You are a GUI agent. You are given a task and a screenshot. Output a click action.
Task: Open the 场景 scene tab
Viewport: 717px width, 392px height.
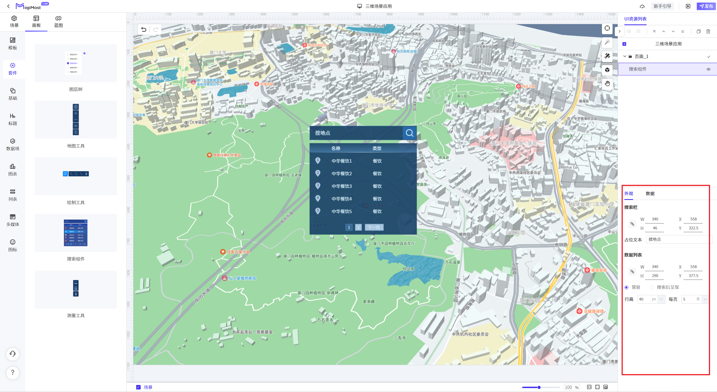14,22
